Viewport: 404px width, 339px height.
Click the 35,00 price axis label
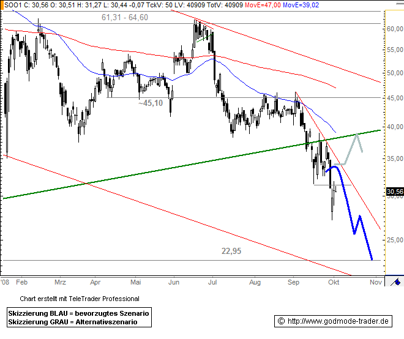(395, 158)
